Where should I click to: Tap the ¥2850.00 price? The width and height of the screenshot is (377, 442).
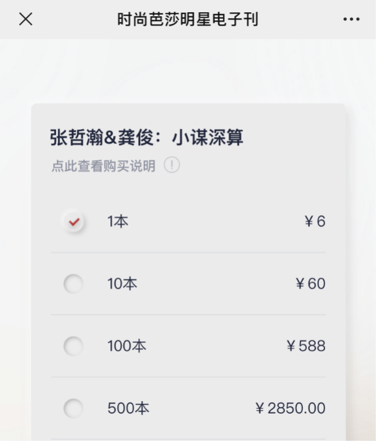coord(291,408)
